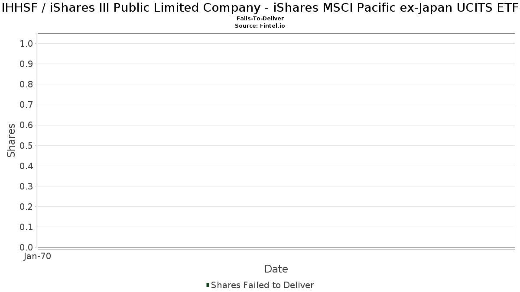Click the 0.3 y-axis tick label

coord(26,186)
